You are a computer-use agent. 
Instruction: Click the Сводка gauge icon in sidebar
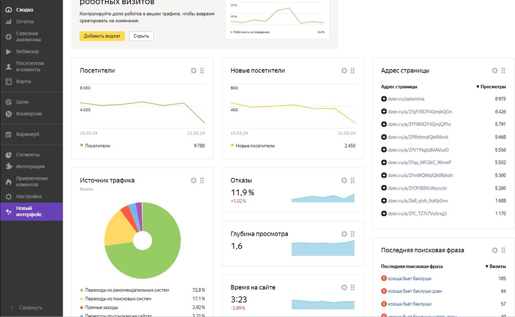8,9
